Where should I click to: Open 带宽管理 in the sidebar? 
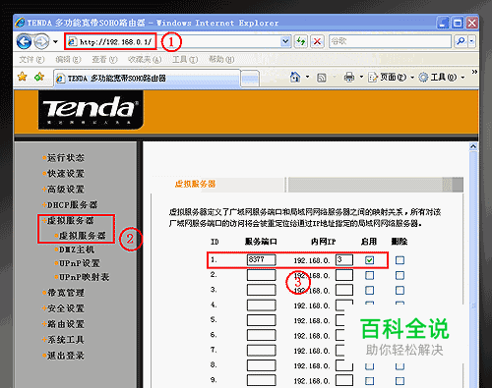click(x=66, y=293)
